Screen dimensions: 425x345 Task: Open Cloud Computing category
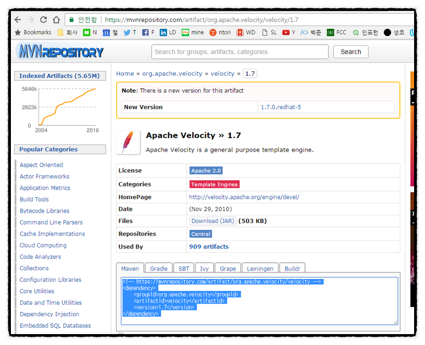pos(43,245)
